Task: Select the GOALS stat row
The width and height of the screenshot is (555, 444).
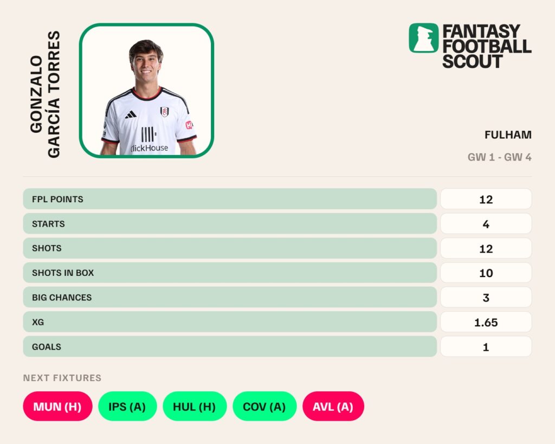Action: [277, 346]
